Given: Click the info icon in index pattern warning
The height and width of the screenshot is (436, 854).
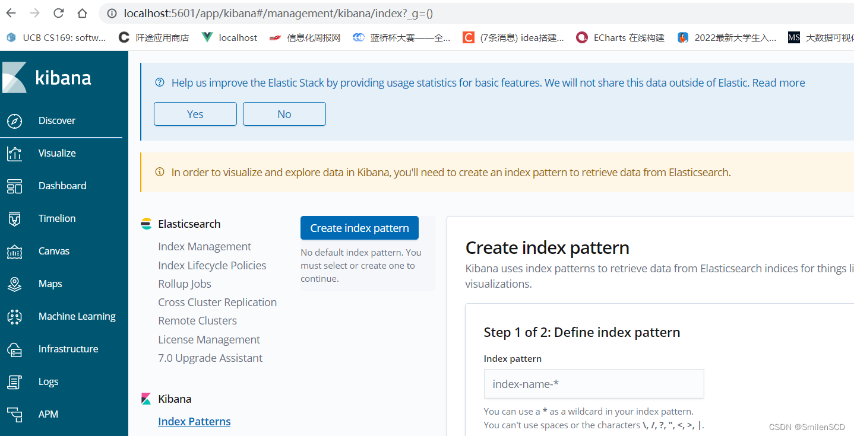Looking at the screenshot, I should (159, 172).
